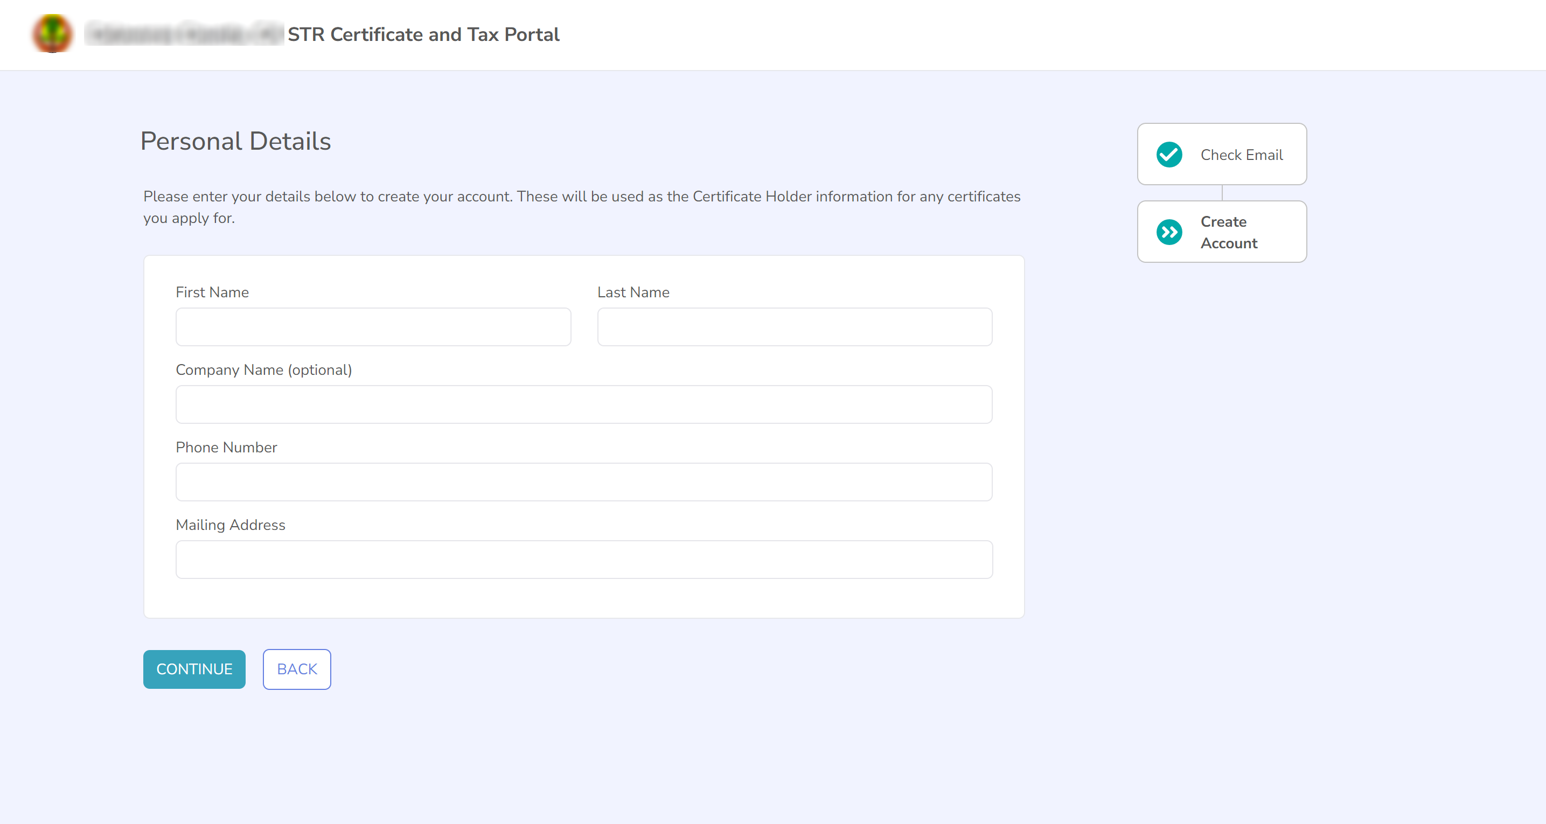Click the Check Email checkmark icon

[x=1169, y=155]
